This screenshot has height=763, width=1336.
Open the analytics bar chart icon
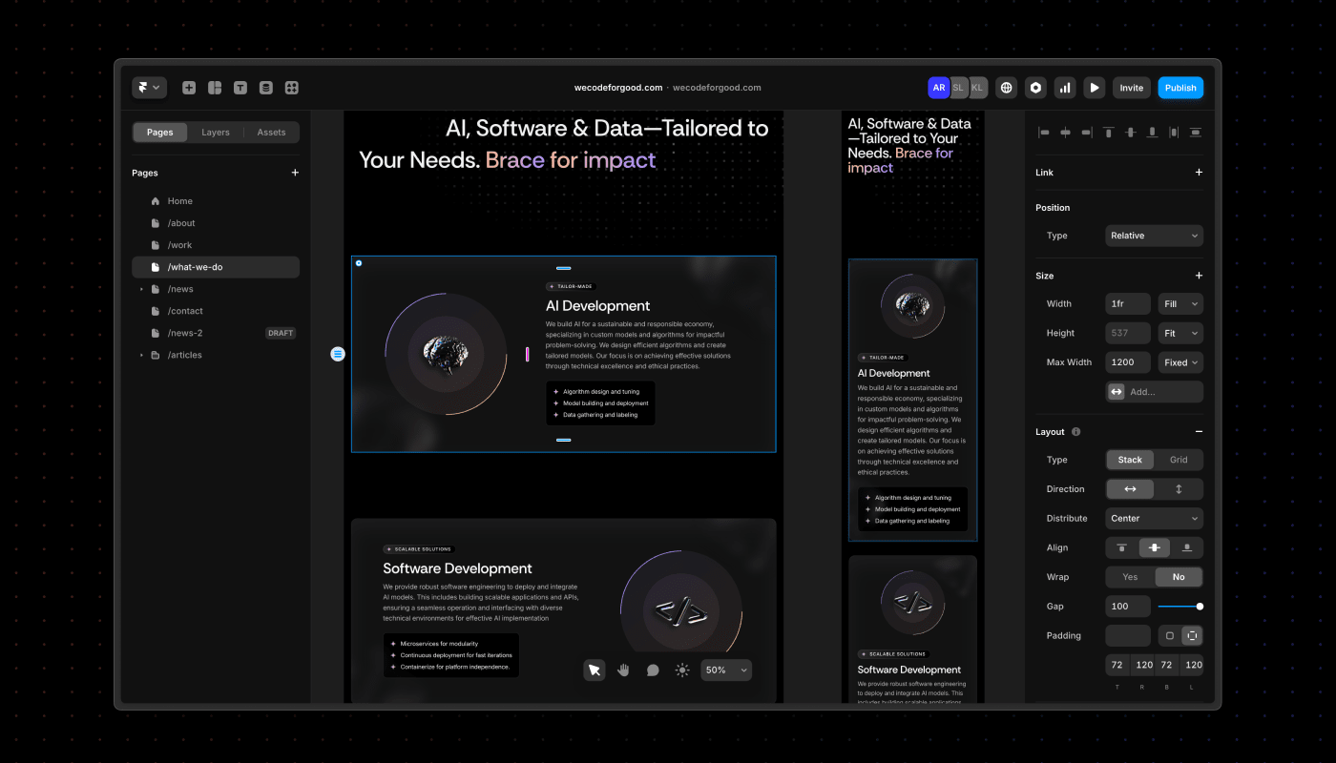(1065, 88)
